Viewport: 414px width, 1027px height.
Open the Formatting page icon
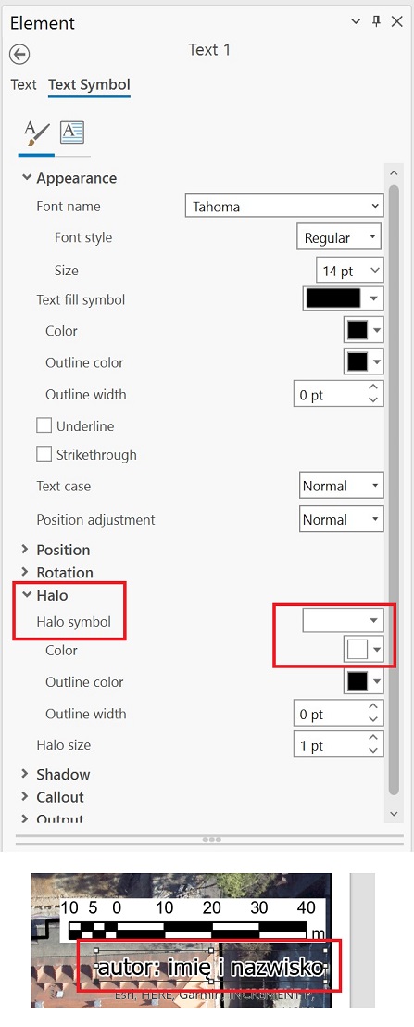(72, 133)
